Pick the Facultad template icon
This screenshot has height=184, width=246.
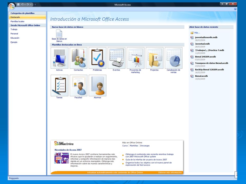tap(78, 85)
